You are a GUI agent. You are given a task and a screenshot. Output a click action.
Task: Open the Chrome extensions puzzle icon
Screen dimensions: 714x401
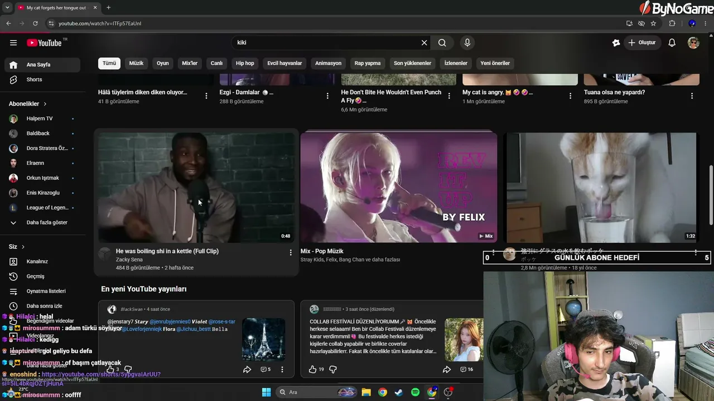coord(672,23)
